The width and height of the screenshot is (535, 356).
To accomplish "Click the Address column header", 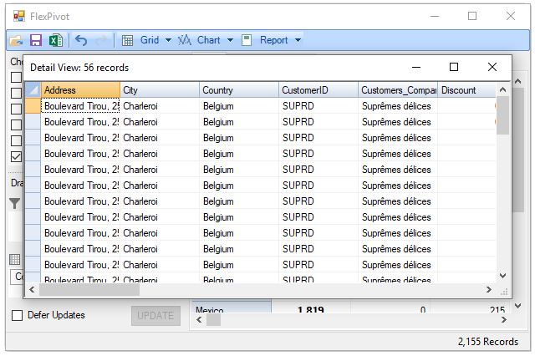I will 80,90.
